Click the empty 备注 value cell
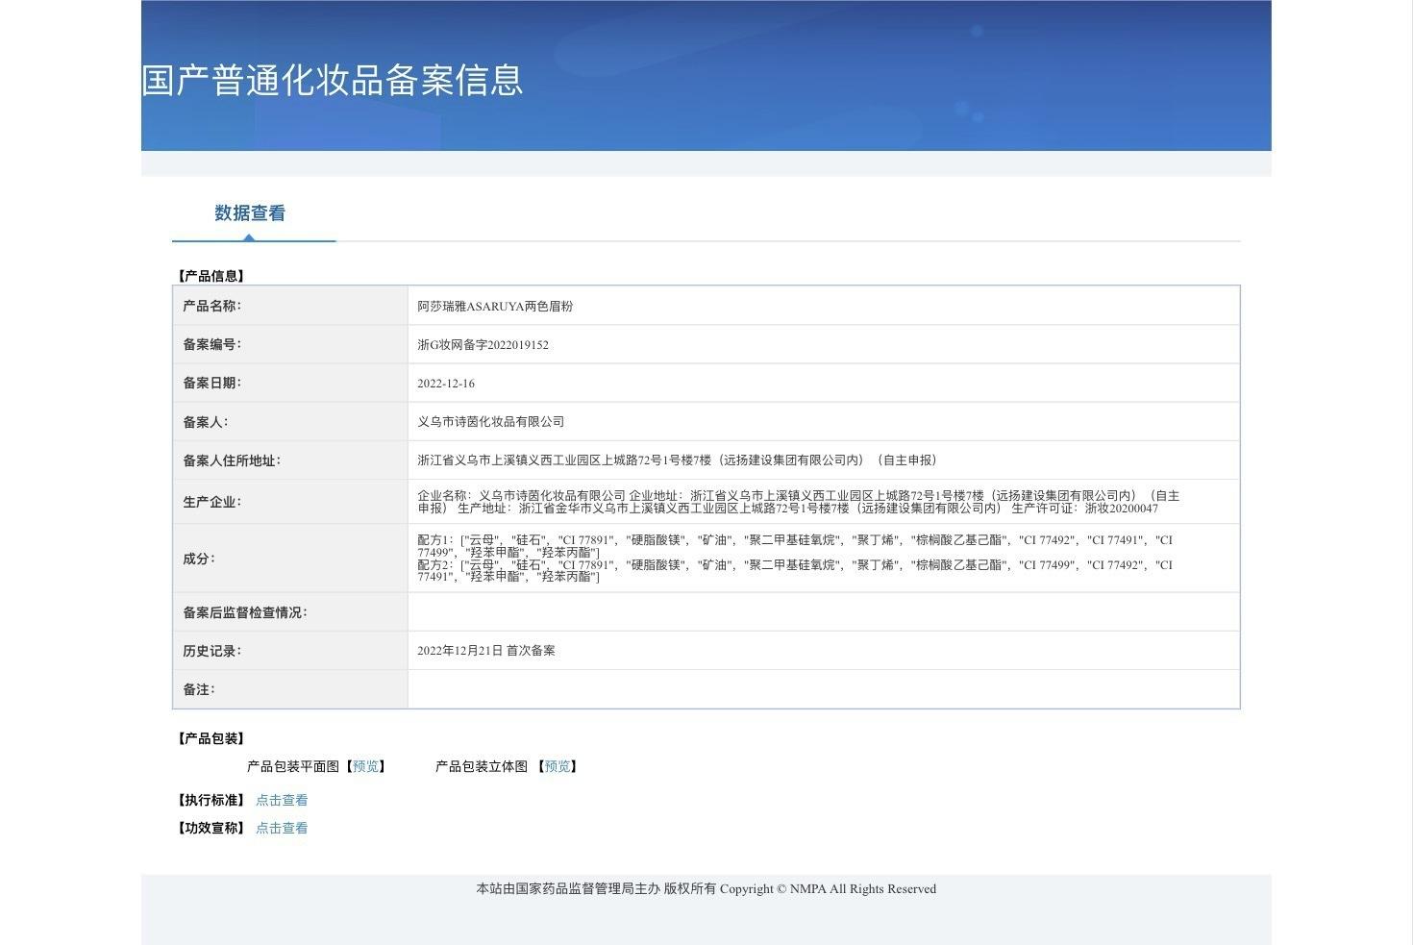Viewport: 1413px width, 945px height. point(824,689)
